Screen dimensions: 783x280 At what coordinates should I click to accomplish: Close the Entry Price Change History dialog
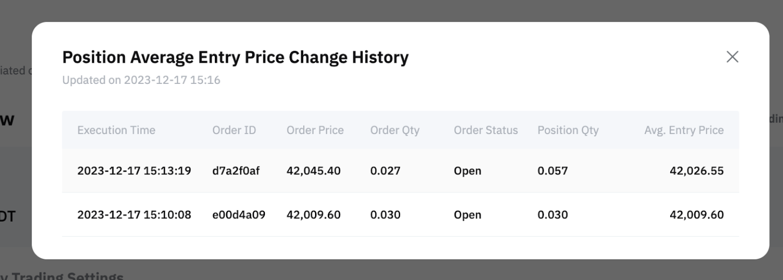pyautogui.click(x=732, y=57)
